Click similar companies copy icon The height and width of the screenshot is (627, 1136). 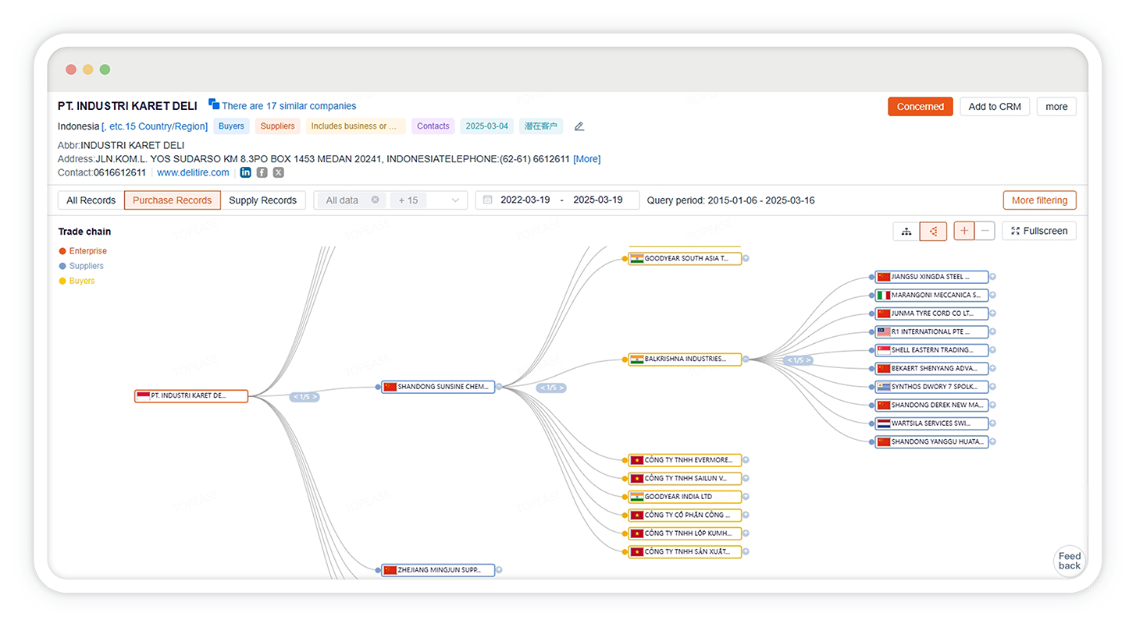coord(214,104)
